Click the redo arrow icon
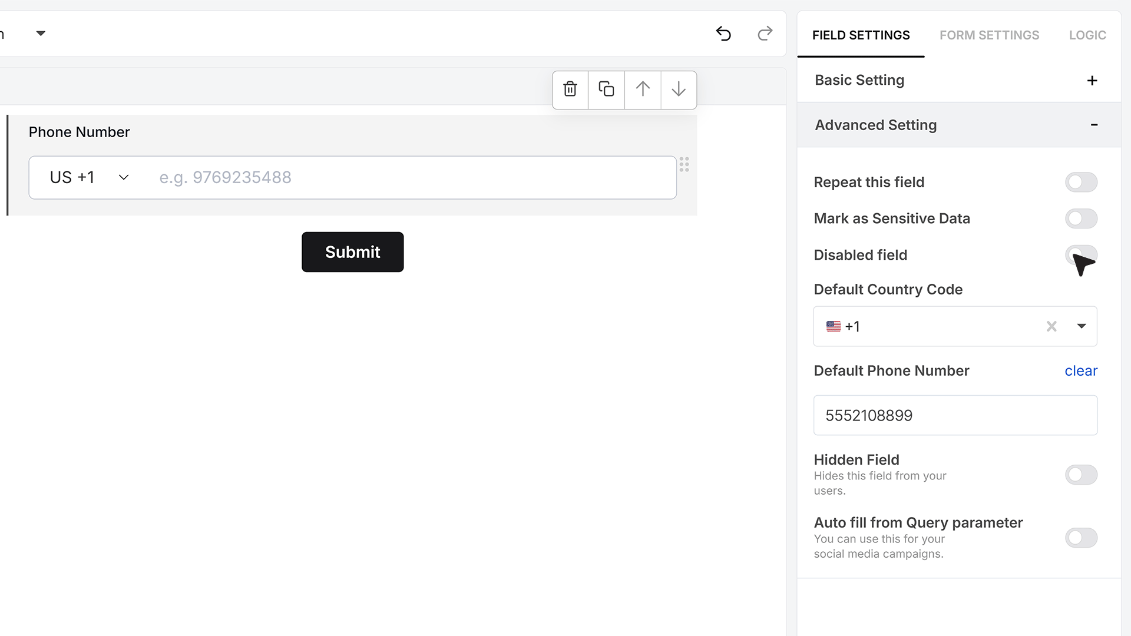The image size is (1131, 636). [x=765, y=34]
